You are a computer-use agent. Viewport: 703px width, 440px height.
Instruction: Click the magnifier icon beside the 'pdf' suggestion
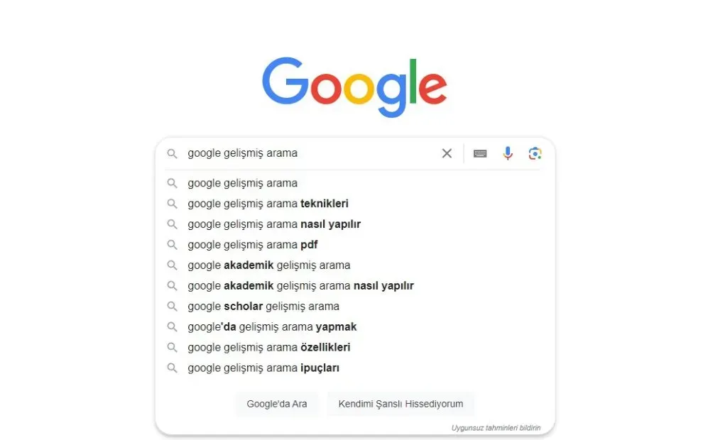pyautogui.click(x=172, y=245)
